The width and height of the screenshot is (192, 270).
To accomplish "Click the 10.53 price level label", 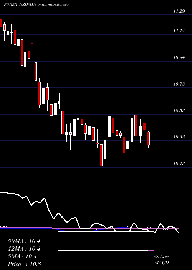I will click(179, 111).
